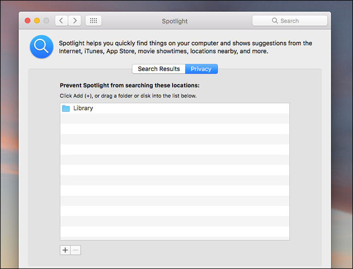Close the Spotlight window with the red button

28,21
